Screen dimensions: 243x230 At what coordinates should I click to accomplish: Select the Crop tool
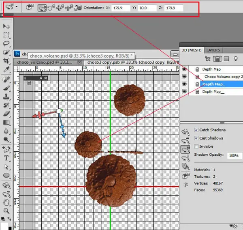(x=6, y=60)
